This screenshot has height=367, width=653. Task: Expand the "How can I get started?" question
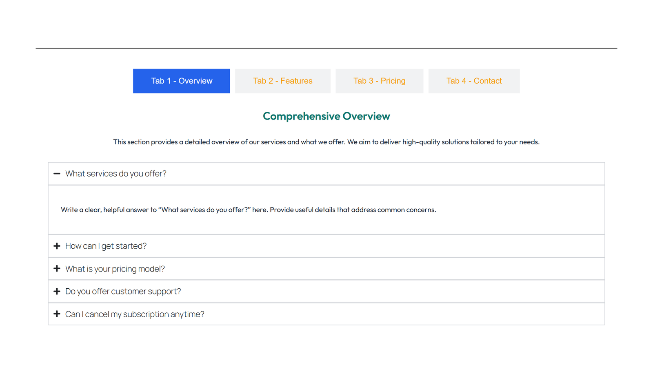pos(106,246)
